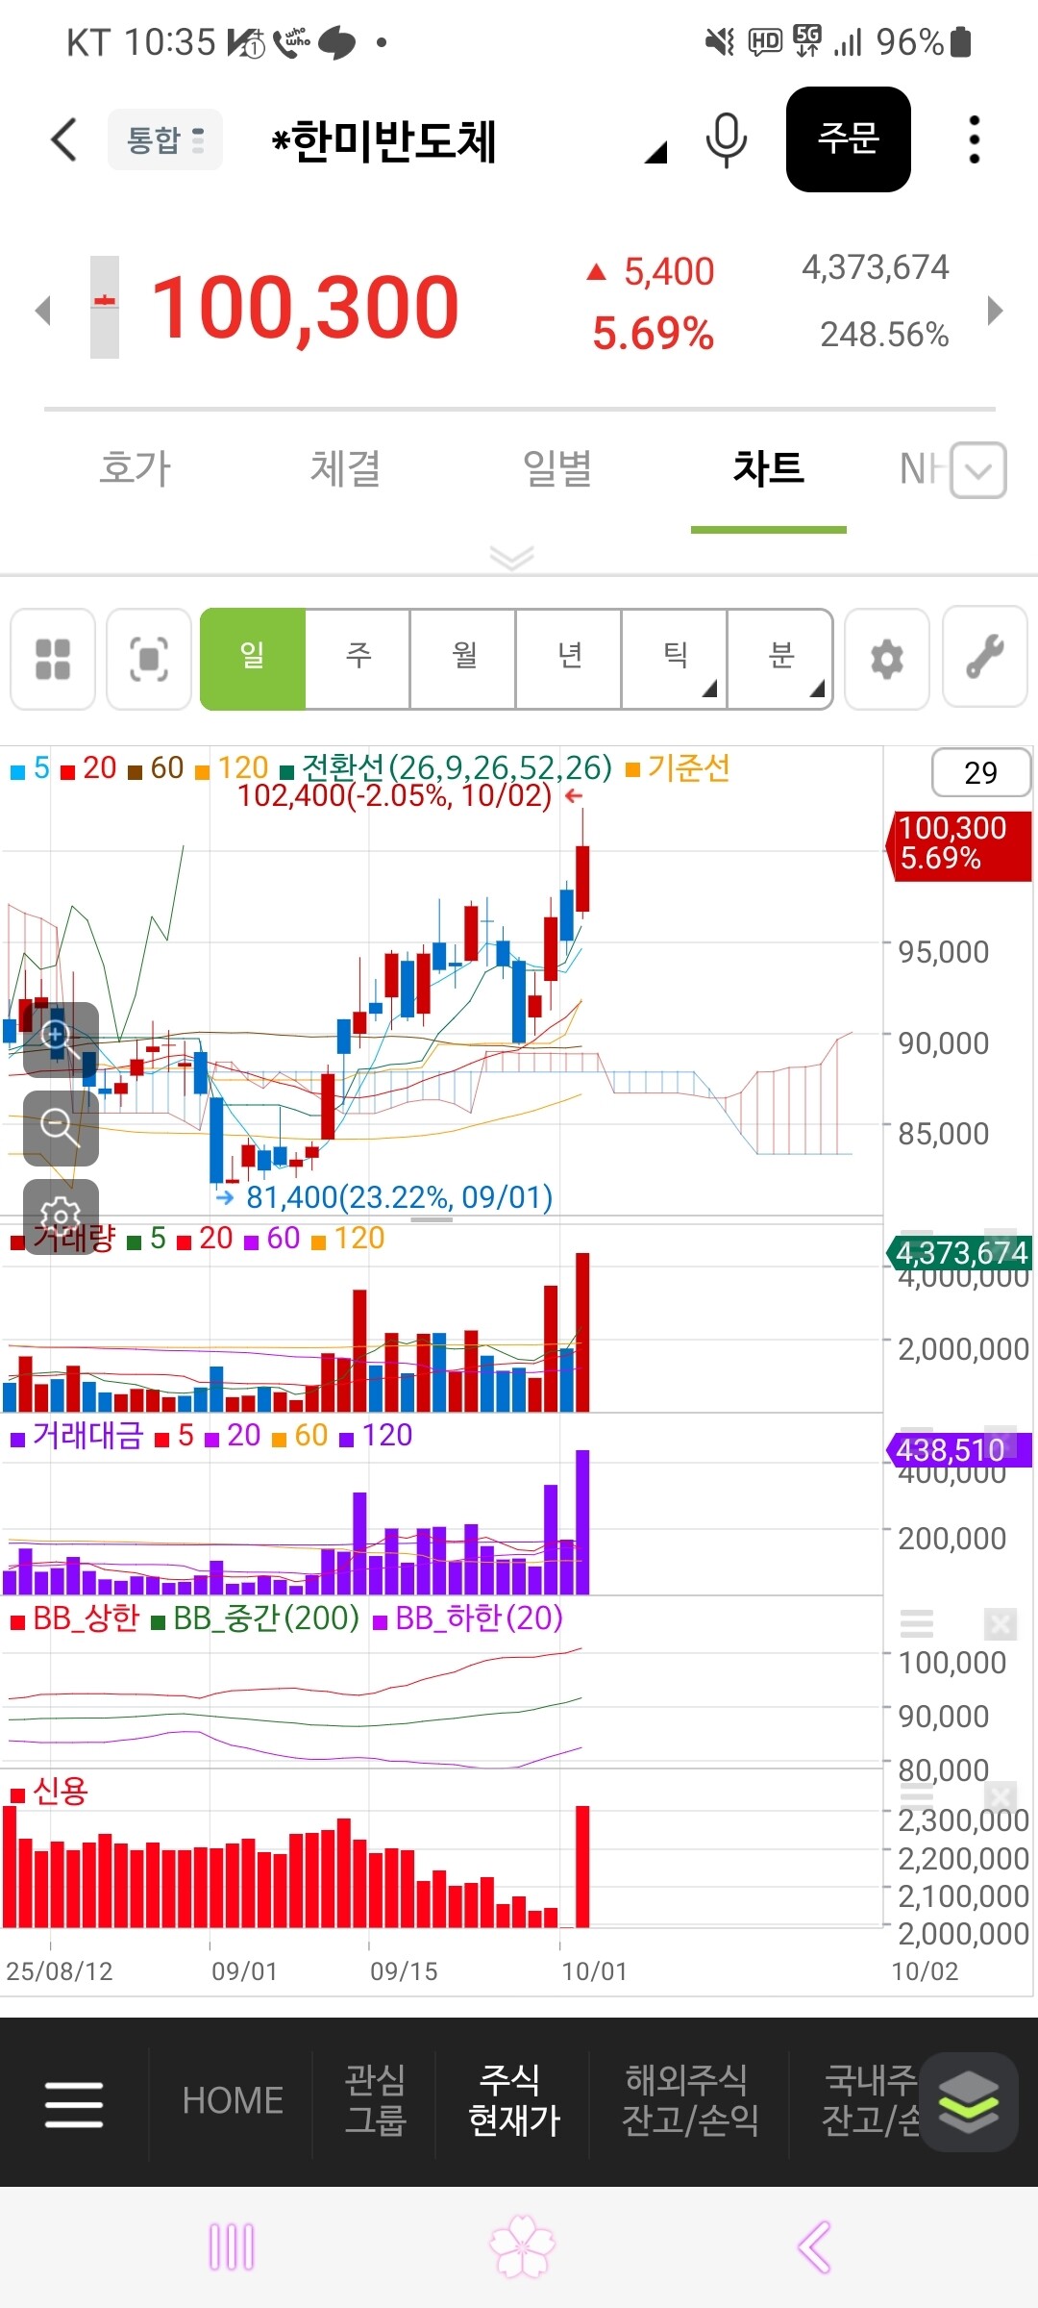
Task: Tap the low price label 81,400
Action: tap(398, 1197)
